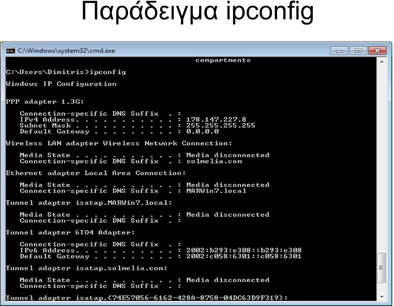Click the scrollbar up arrow
The width and height of the screenshot is (394, 306).
pyautogui.click(x=382, y=61)
